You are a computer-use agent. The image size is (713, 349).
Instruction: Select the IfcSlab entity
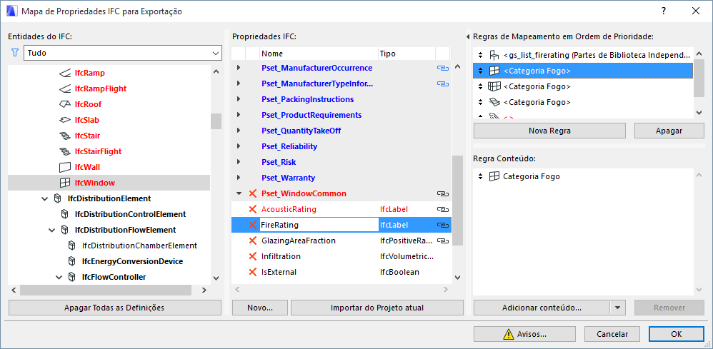point(86,120)
